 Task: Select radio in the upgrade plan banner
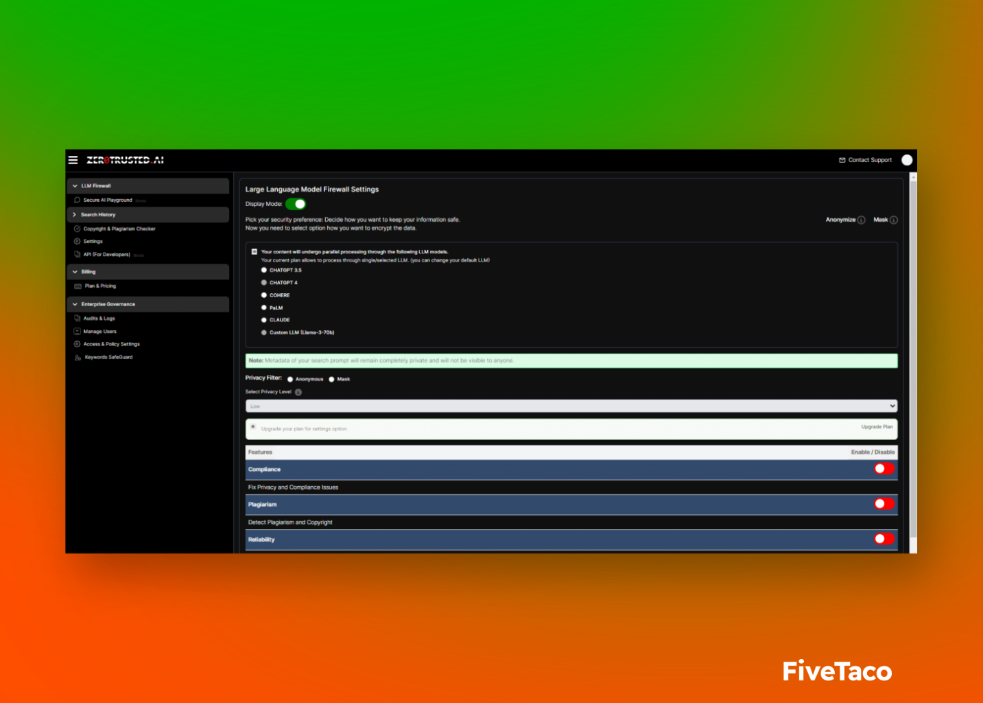tap(253, 426)
